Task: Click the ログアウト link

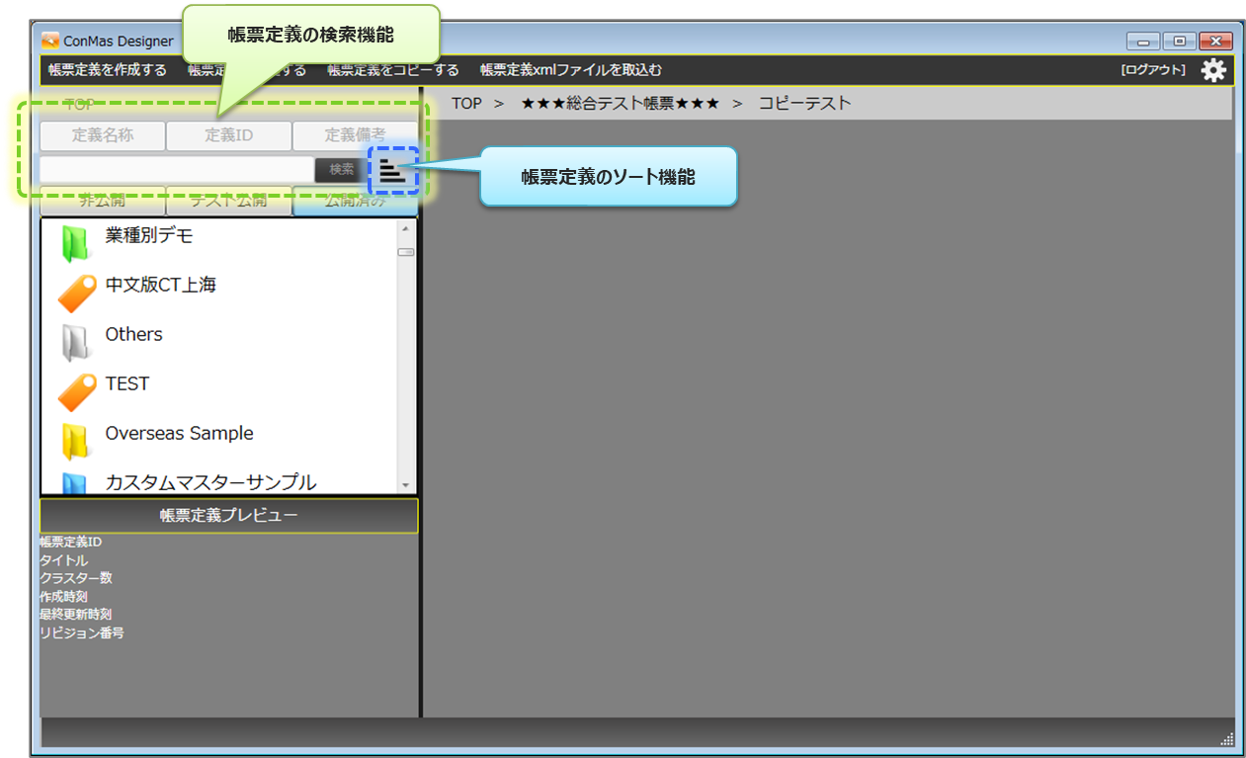Action: click(1152, 70)
